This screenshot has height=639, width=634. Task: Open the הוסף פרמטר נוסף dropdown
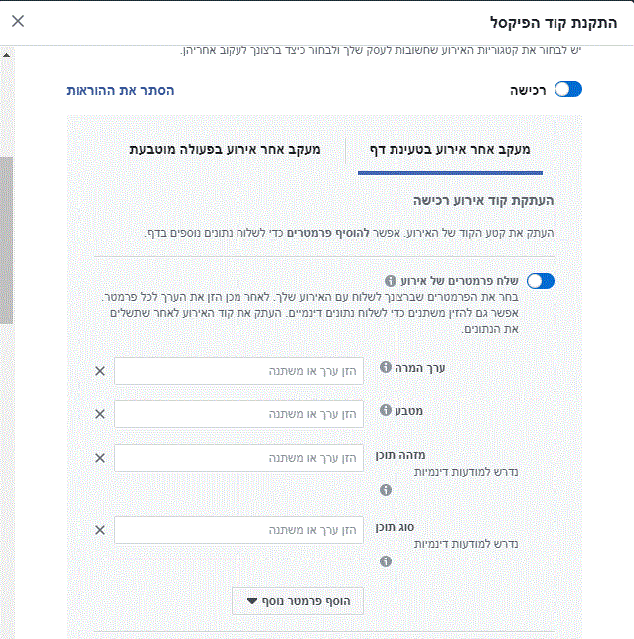[x=297, y=601]
